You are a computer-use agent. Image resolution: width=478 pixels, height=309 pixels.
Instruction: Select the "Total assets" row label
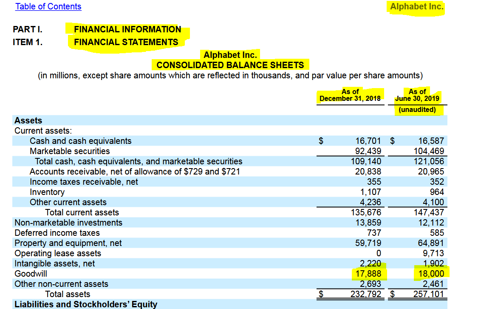68,295
